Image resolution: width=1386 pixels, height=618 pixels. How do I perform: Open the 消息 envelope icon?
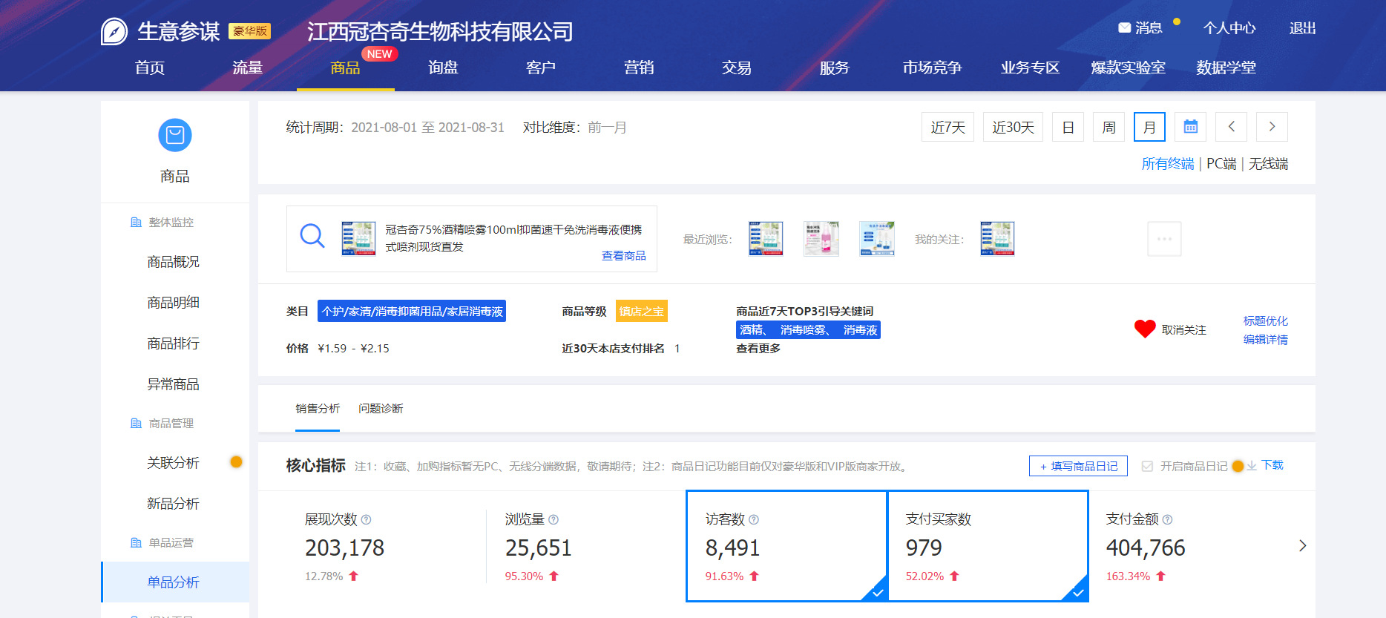[x=1124, y=28]
